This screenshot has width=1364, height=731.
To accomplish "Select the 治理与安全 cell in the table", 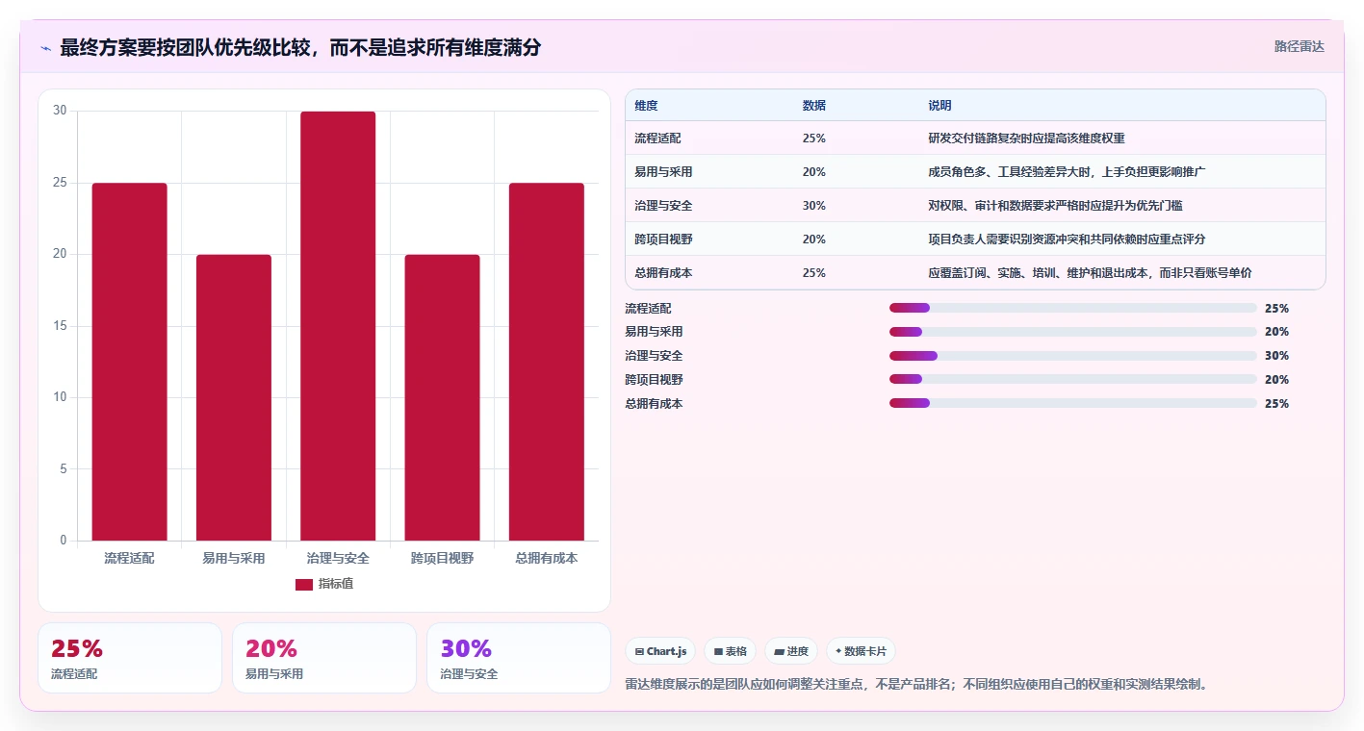I will (663, 206).
